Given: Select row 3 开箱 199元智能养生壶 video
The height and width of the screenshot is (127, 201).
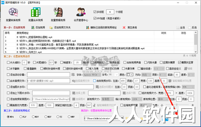Looking at the screenshot, I should point(99,45).
